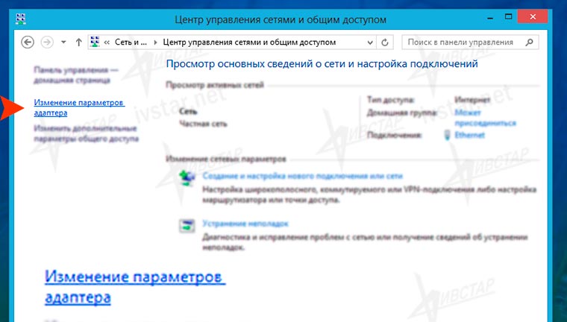
Task: Refresh the address bar location
Action: (x=386, y=42)
